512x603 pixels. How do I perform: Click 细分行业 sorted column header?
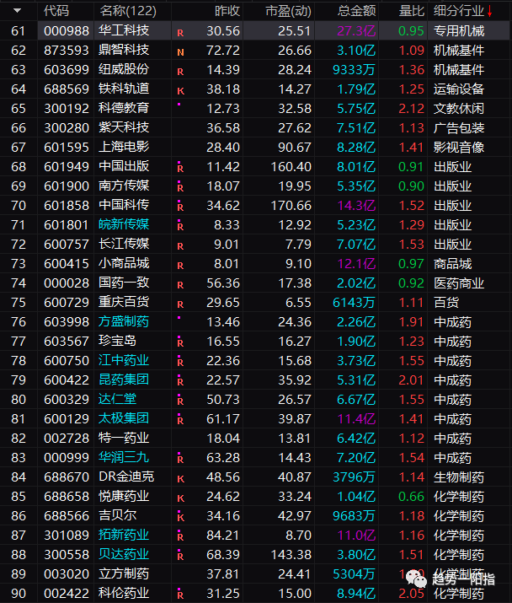[459, 11]
